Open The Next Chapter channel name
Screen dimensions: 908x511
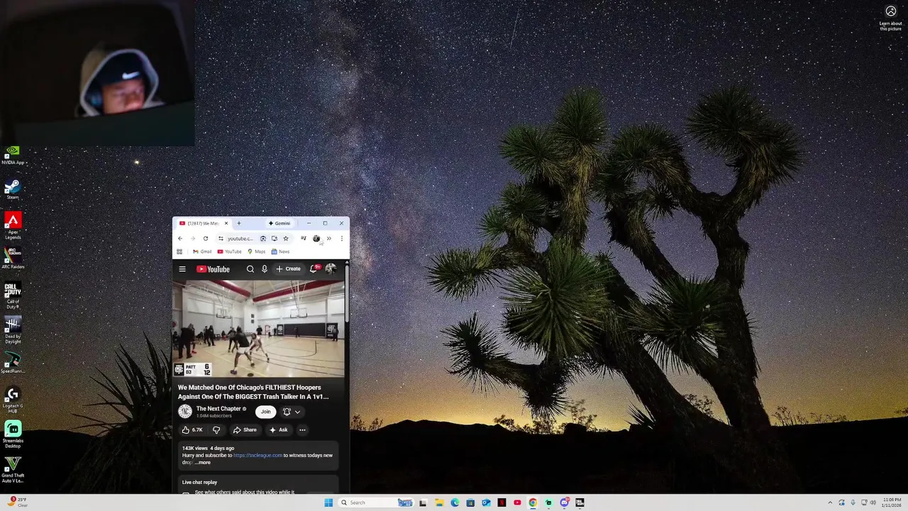[x=218, y=409]
